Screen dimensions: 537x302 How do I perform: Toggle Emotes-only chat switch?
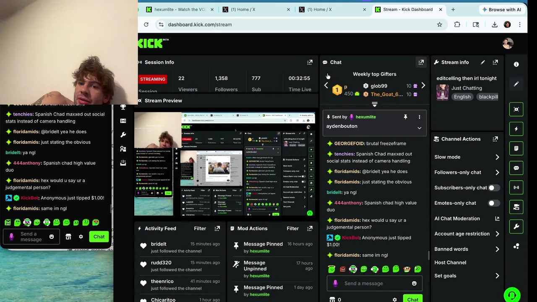(x=494, y=203)
